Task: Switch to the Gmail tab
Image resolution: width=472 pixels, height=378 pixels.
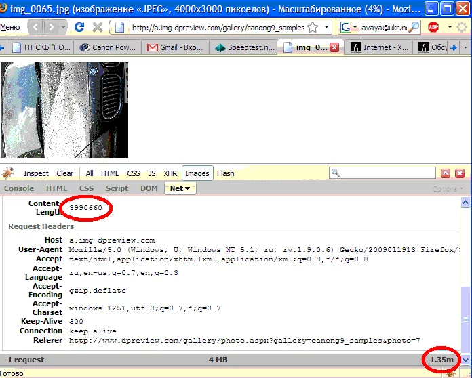Action: (175, 47)
